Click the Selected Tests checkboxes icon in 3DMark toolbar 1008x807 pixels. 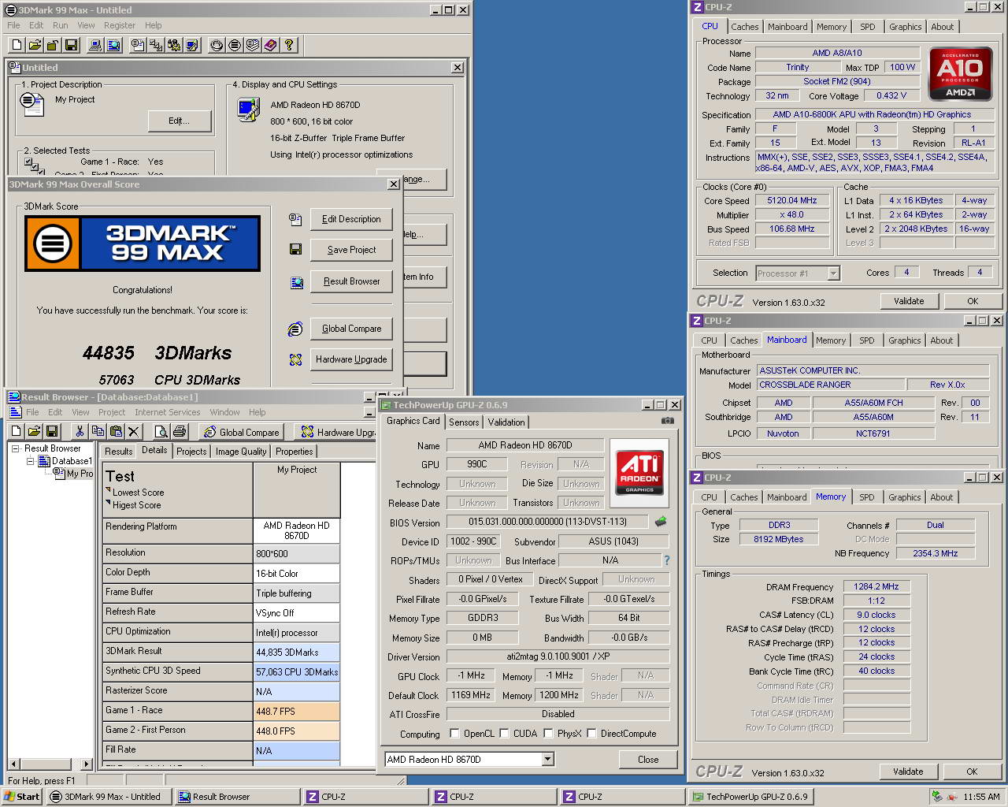[x=156, y=45]
